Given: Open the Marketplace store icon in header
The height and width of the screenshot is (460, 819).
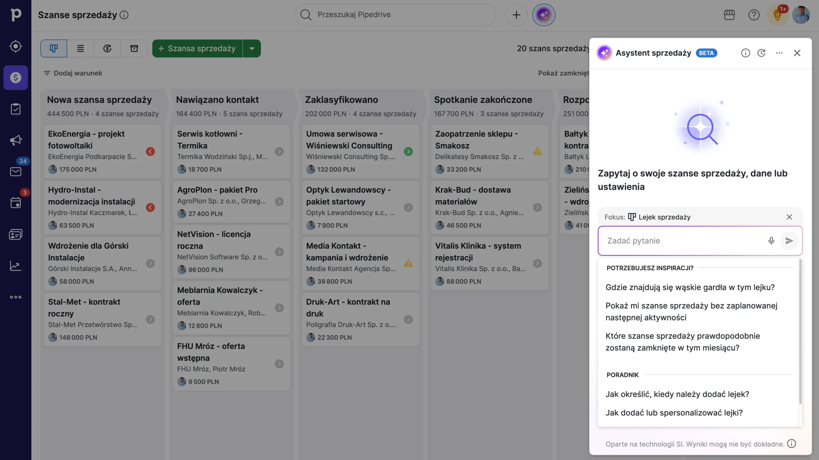Looking at the screenshot, I should (x=729, y=15).
